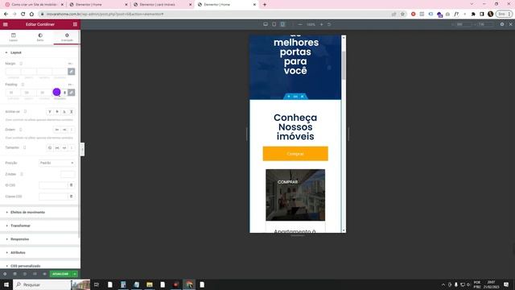Viewport: 515px width, 290px height.
Task: Open the Padding unit selector
Action: pyautogui.click(x=70, y=85)
